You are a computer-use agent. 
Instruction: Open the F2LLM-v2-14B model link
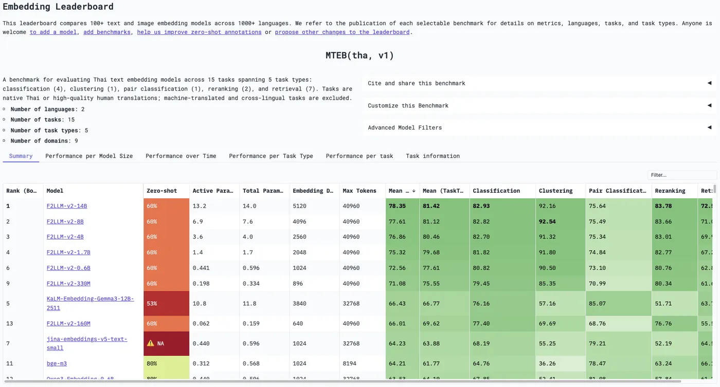coord(67,206)
